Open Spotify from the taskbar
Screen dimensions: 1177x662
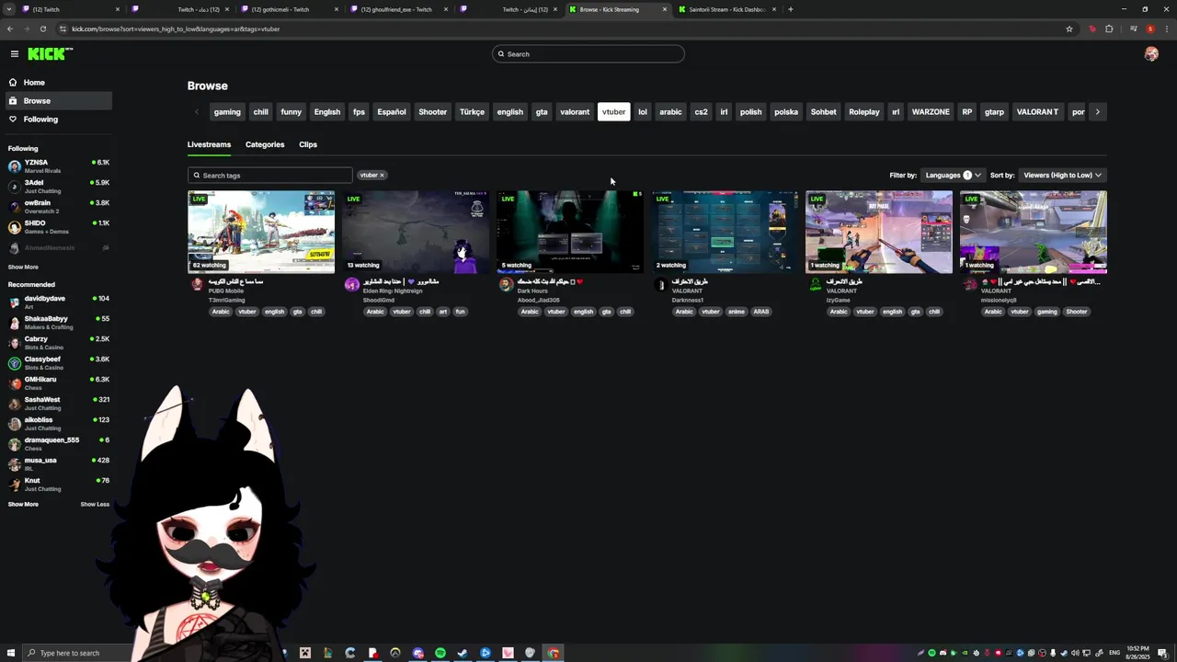click(440, 653)
